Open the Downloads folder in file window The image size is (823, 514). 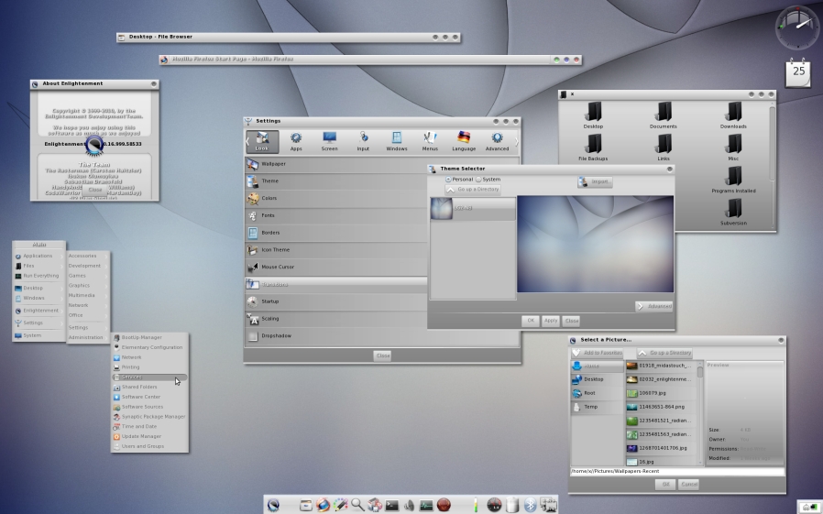(733, 115)
